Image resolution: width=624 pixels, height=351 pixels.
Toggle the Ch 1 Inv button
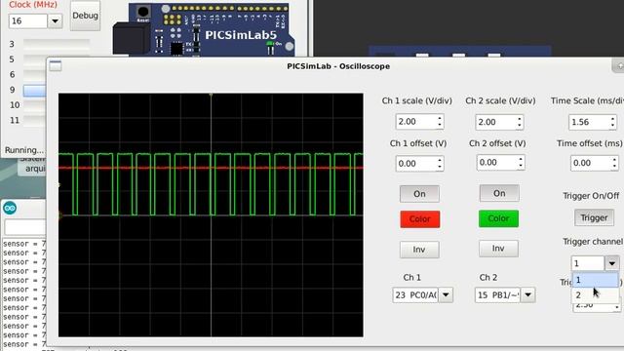click(419, 250)
